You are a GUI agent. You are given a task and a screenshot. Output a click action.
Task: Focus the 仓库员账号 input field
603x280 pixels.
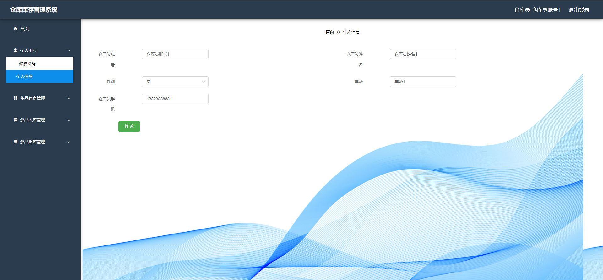175,54
